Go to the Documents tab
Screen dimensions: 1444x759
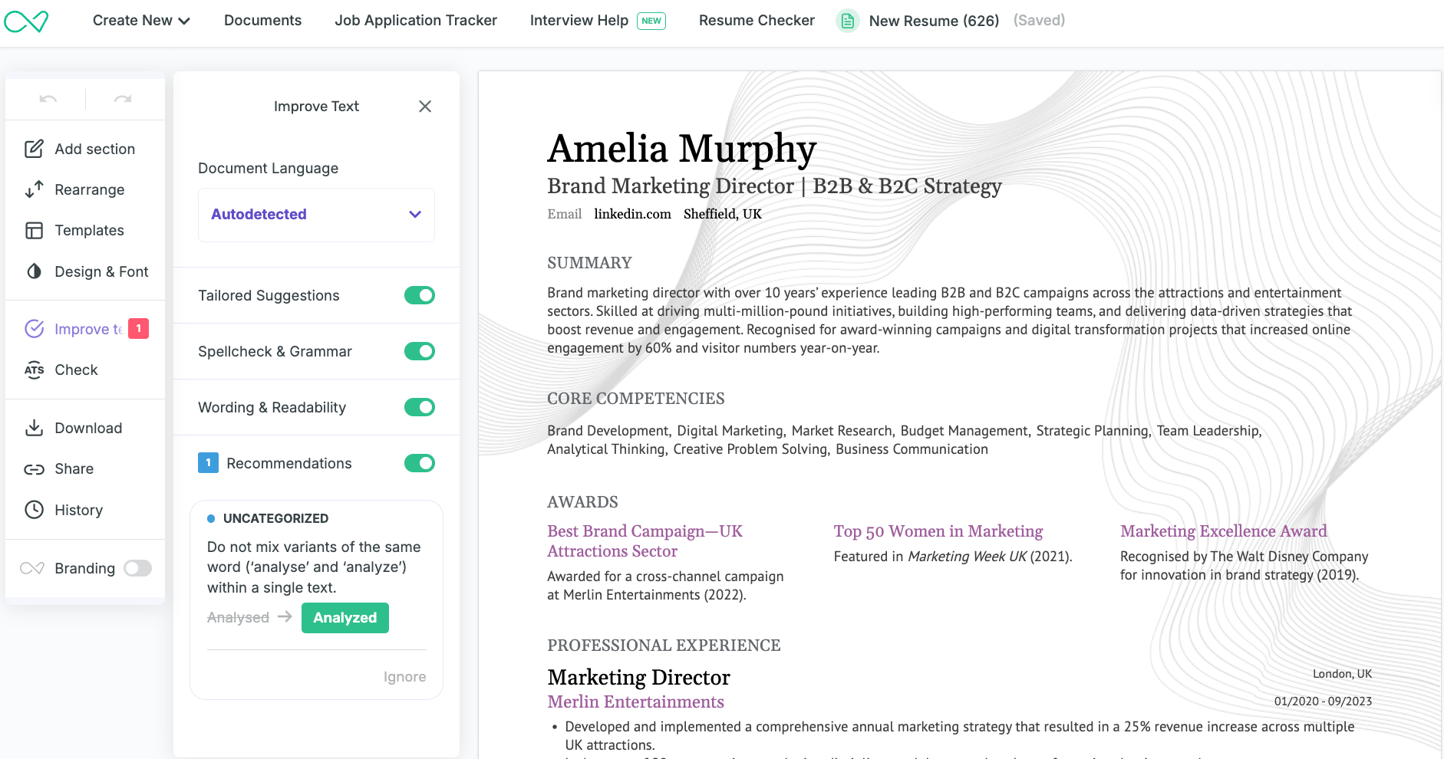(262, 21)
